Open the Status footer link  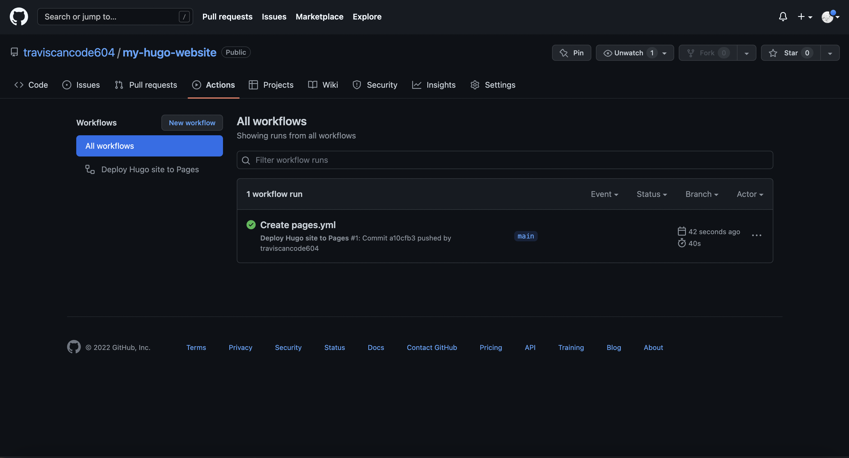(334, 347)
